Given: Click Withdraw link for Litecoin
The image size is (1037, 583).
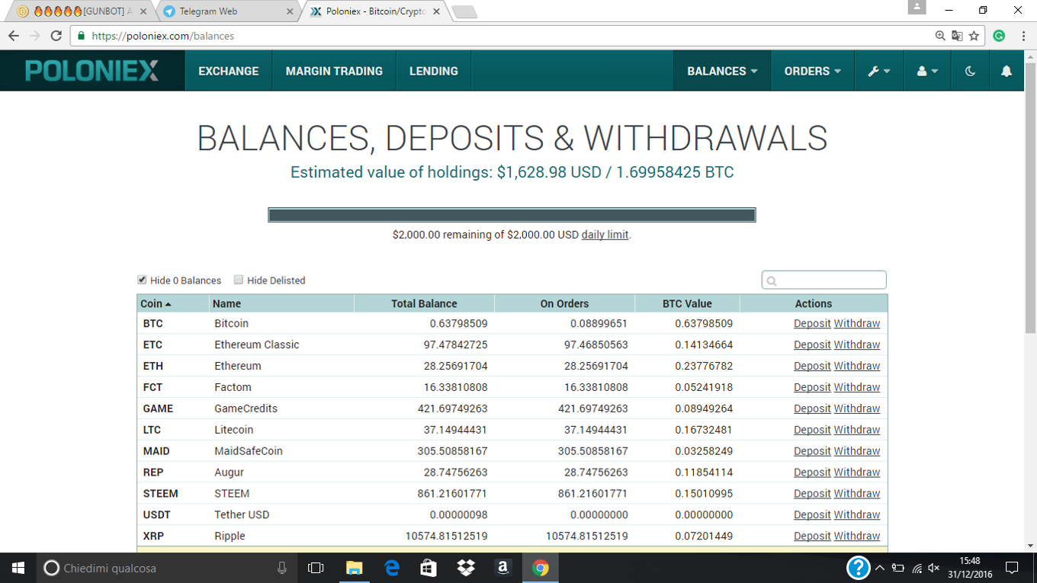Looking at the screenshot, I should [857, 430].
